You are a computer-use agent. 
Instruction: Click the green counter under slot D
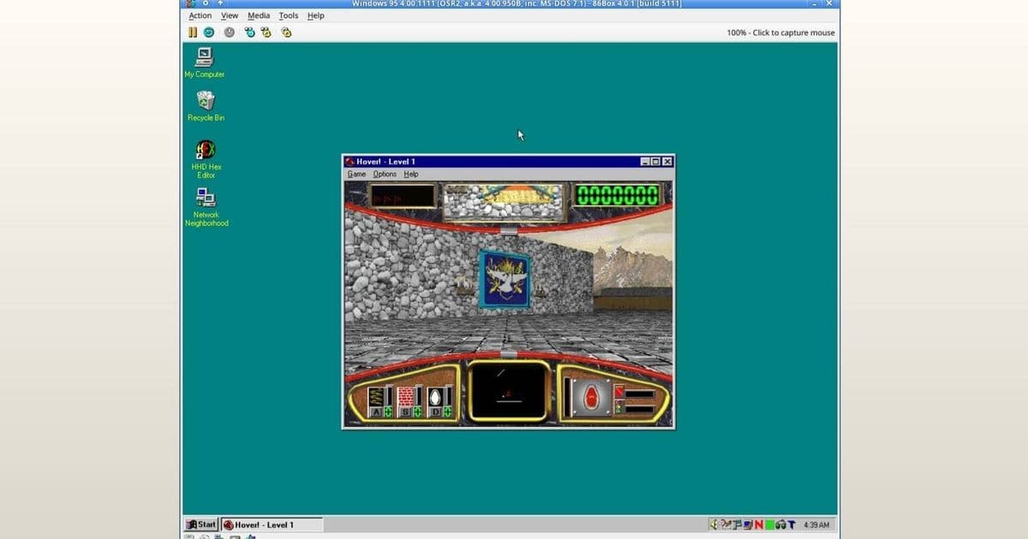pyautogui.click(x=446, y=412)
